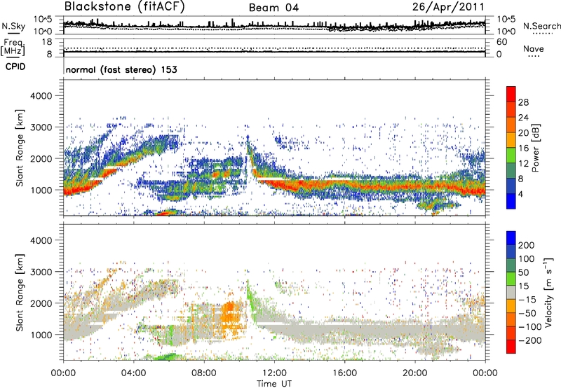Click the '12:00' time tick label
This screenshot has height=388, width=561.
(x=274, y=373)
